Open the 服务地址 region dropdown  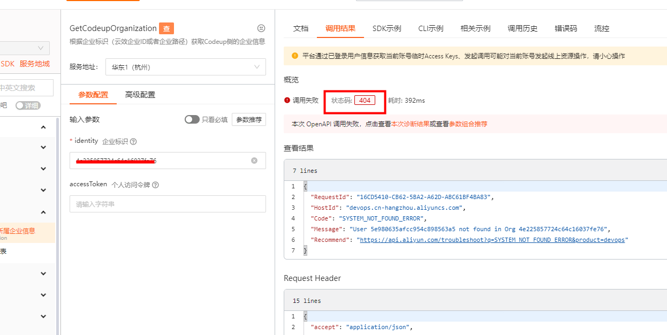click(185, 67)
